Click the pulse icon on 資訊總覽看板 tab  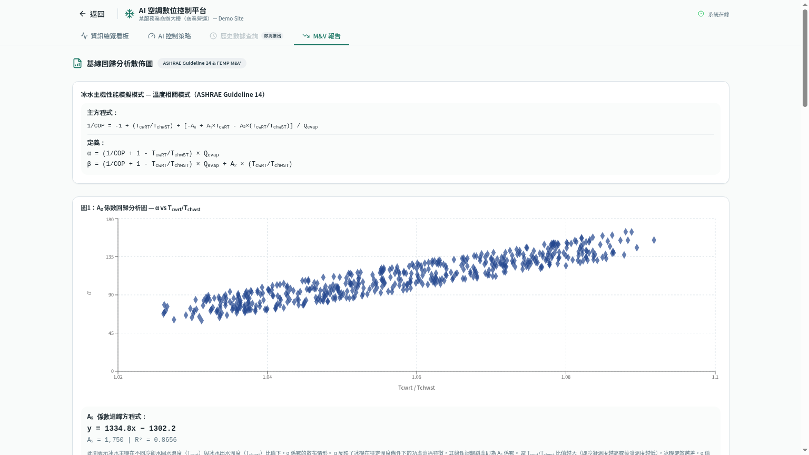click(84, 36)
